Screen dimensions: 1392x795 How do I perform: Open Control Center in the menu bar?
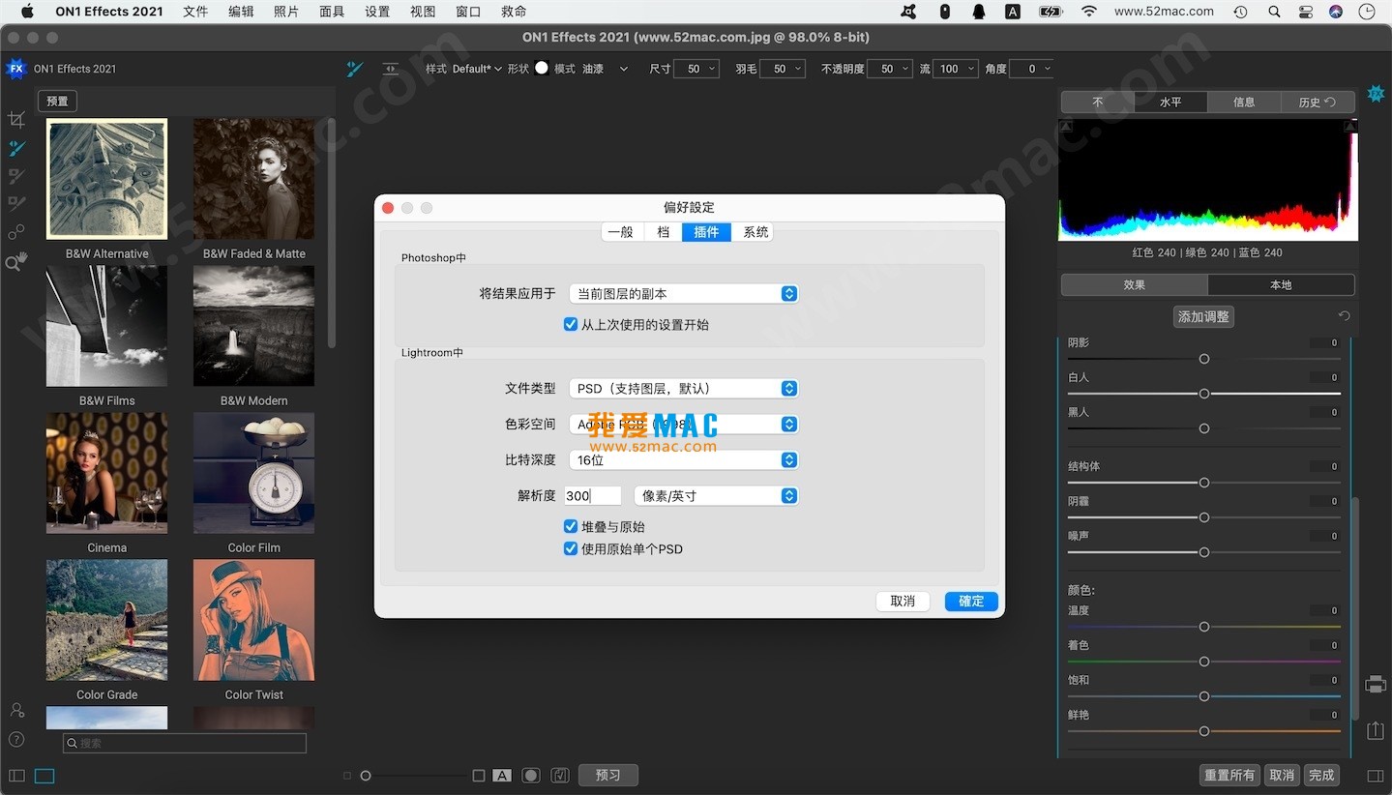click(x=1306, y=12)
